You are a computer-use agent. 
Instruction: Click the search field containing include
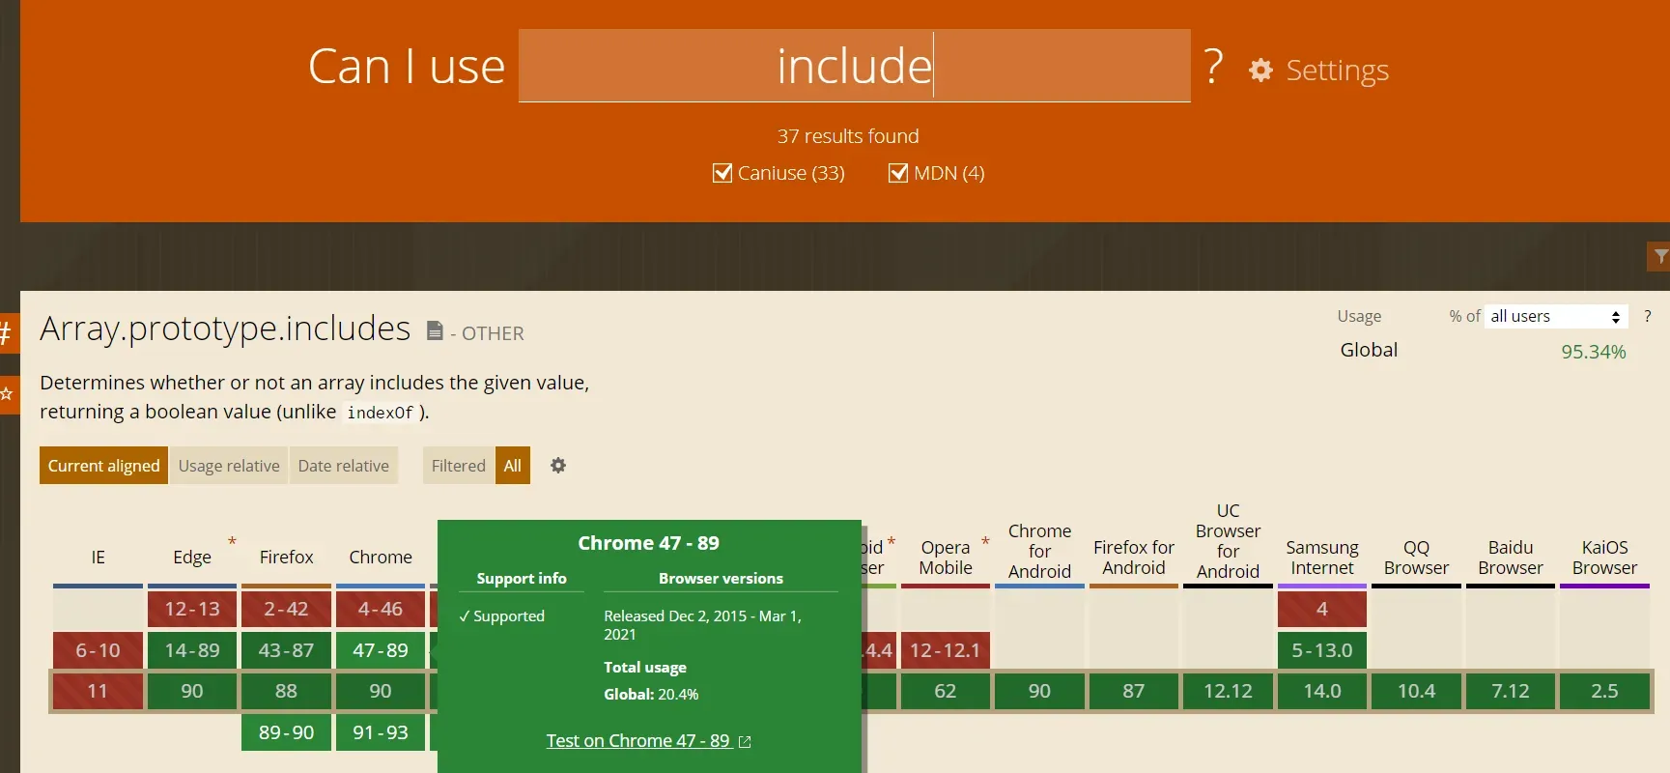[x=854, y=66]
